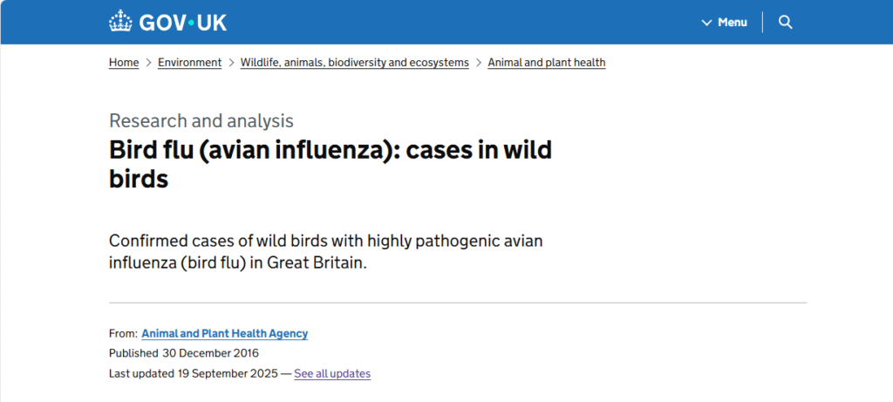Click the GOV.UK crown logo icon
The image size is (893, 402).
point(121,22)
